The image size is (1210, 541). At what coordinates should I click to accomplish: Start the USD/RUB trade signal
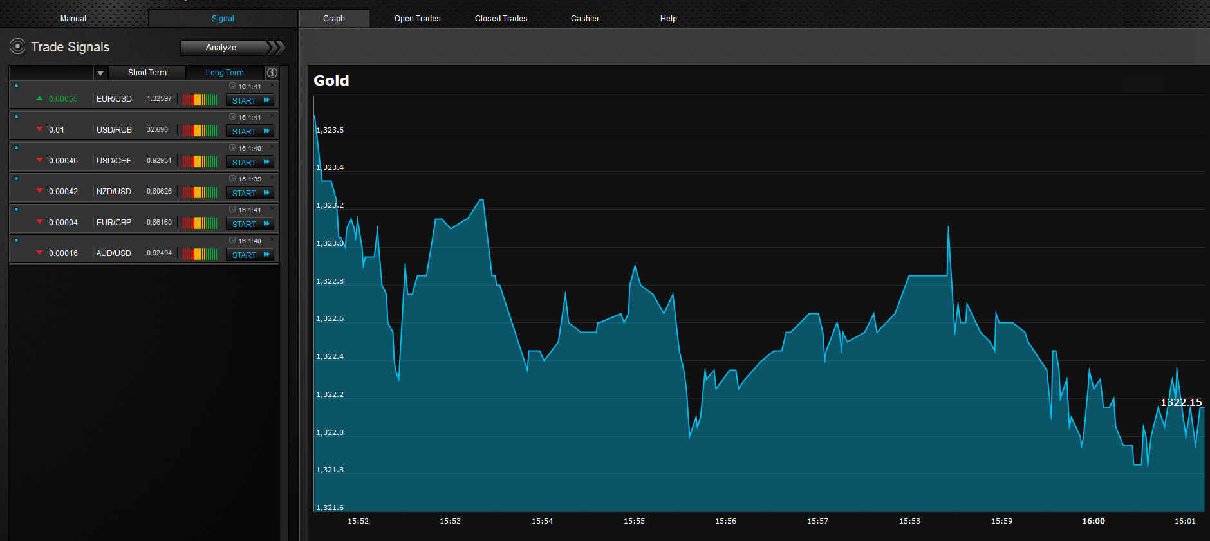tap(250, 131)
